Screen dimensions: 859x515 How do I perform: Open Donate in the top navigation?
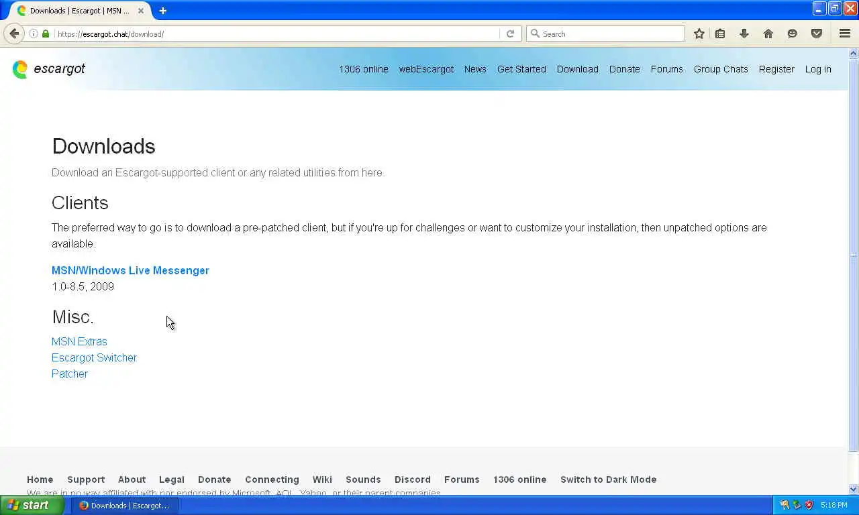click(624, 69)
